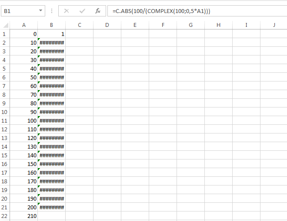Select row 16 header
This screenshot has width=287, height=221.
click(x=4, y=164)
